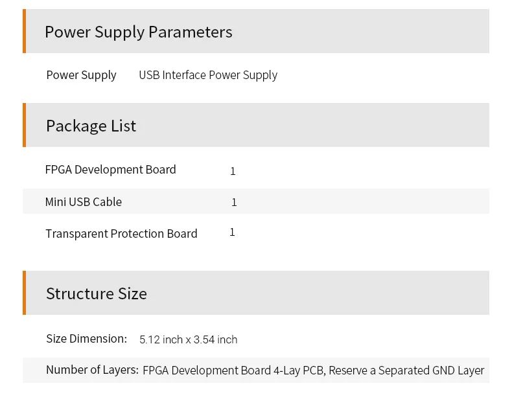Click the quantity for FPGA Development Board
512x412 pixels.
pyautogui.click(x=233, y=171)
